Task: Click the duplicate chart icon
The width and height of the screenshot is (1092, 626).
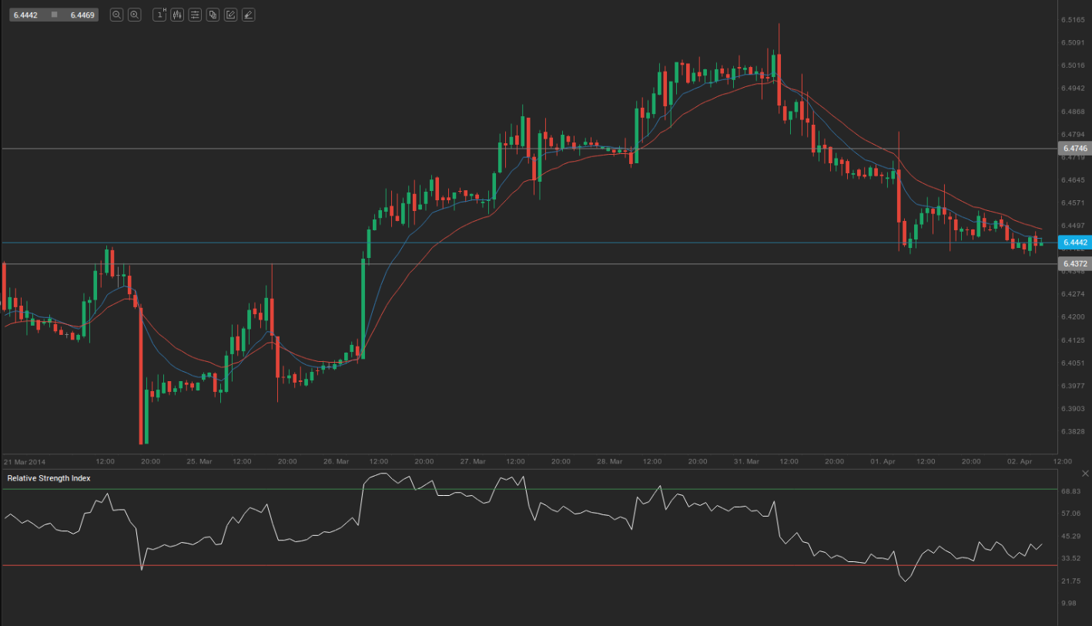Action: [213, 14]
